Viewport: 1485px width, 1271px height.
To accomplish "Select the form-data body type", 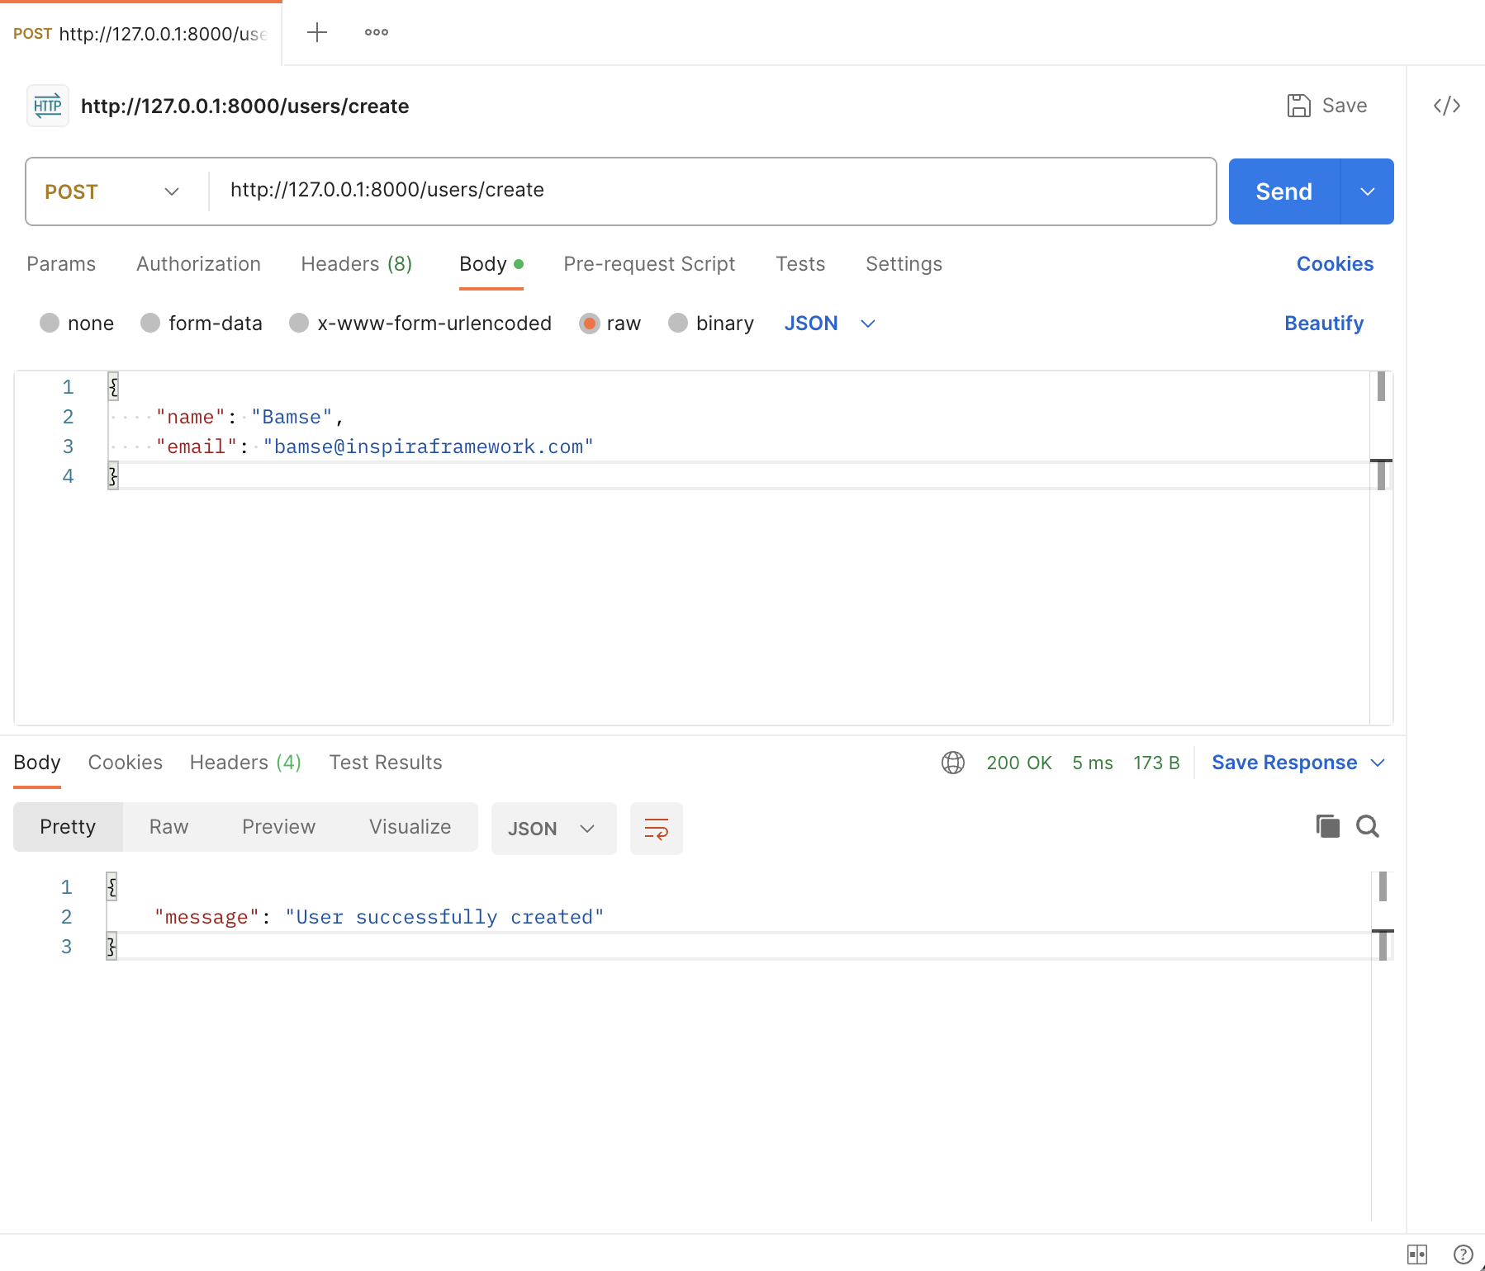I will 150,323.
